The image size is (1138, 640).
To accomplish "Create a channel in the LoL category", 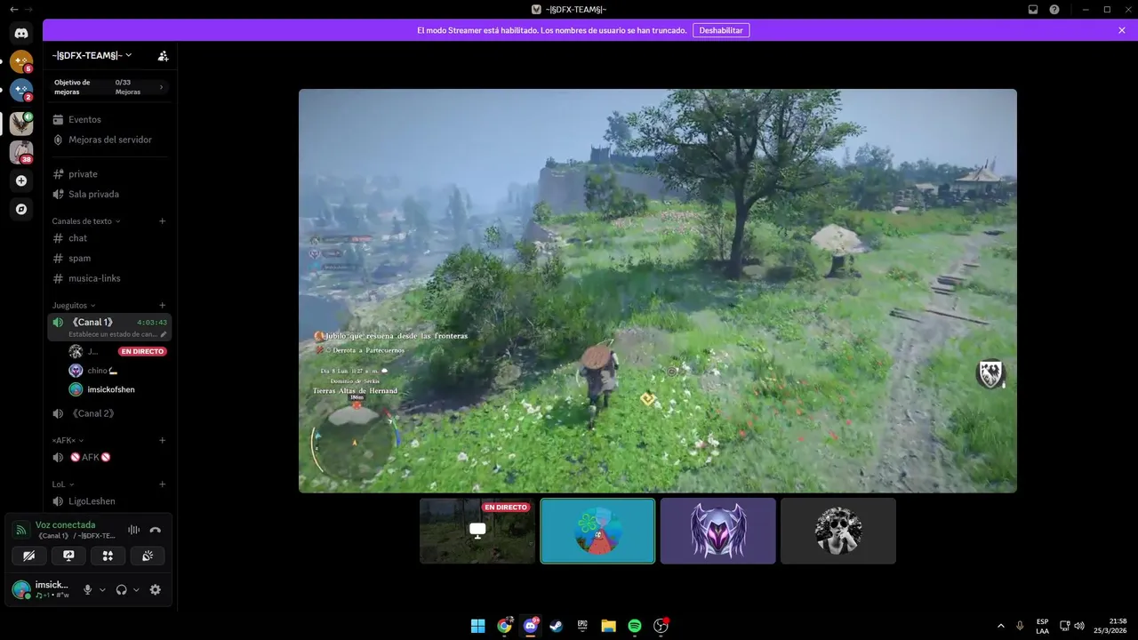I will [162, 484].
